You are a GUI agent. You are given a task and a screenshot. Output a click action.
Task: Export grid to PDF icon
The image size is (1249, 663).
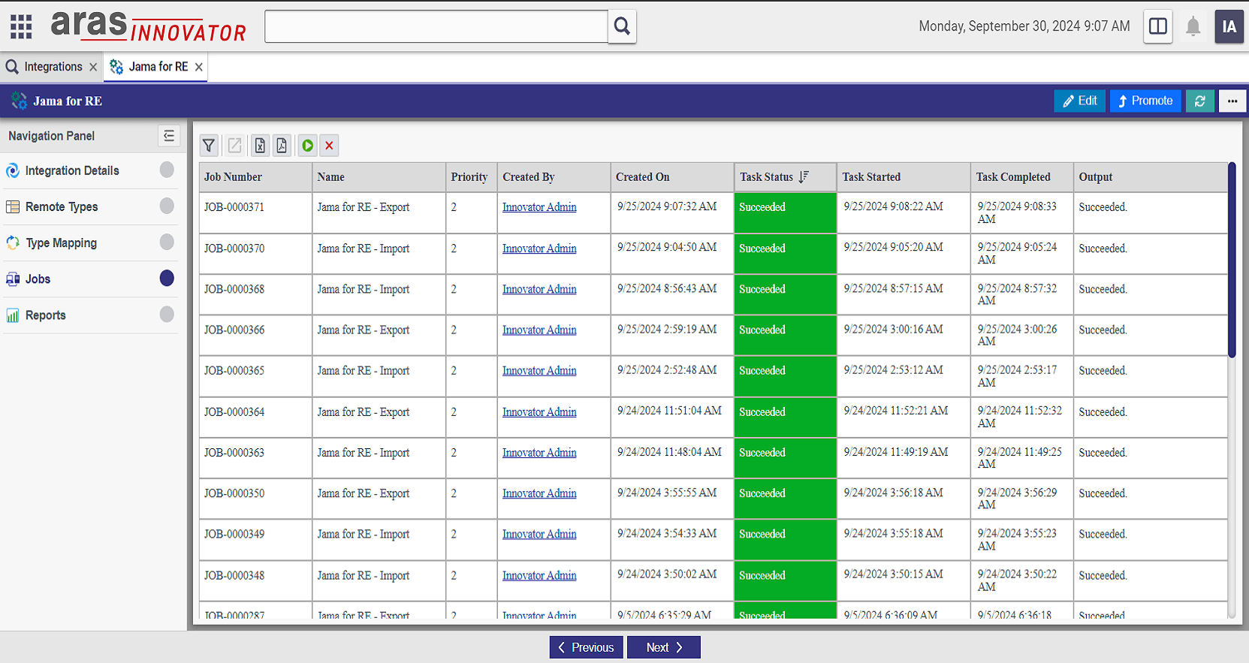(x=282, y=146)
